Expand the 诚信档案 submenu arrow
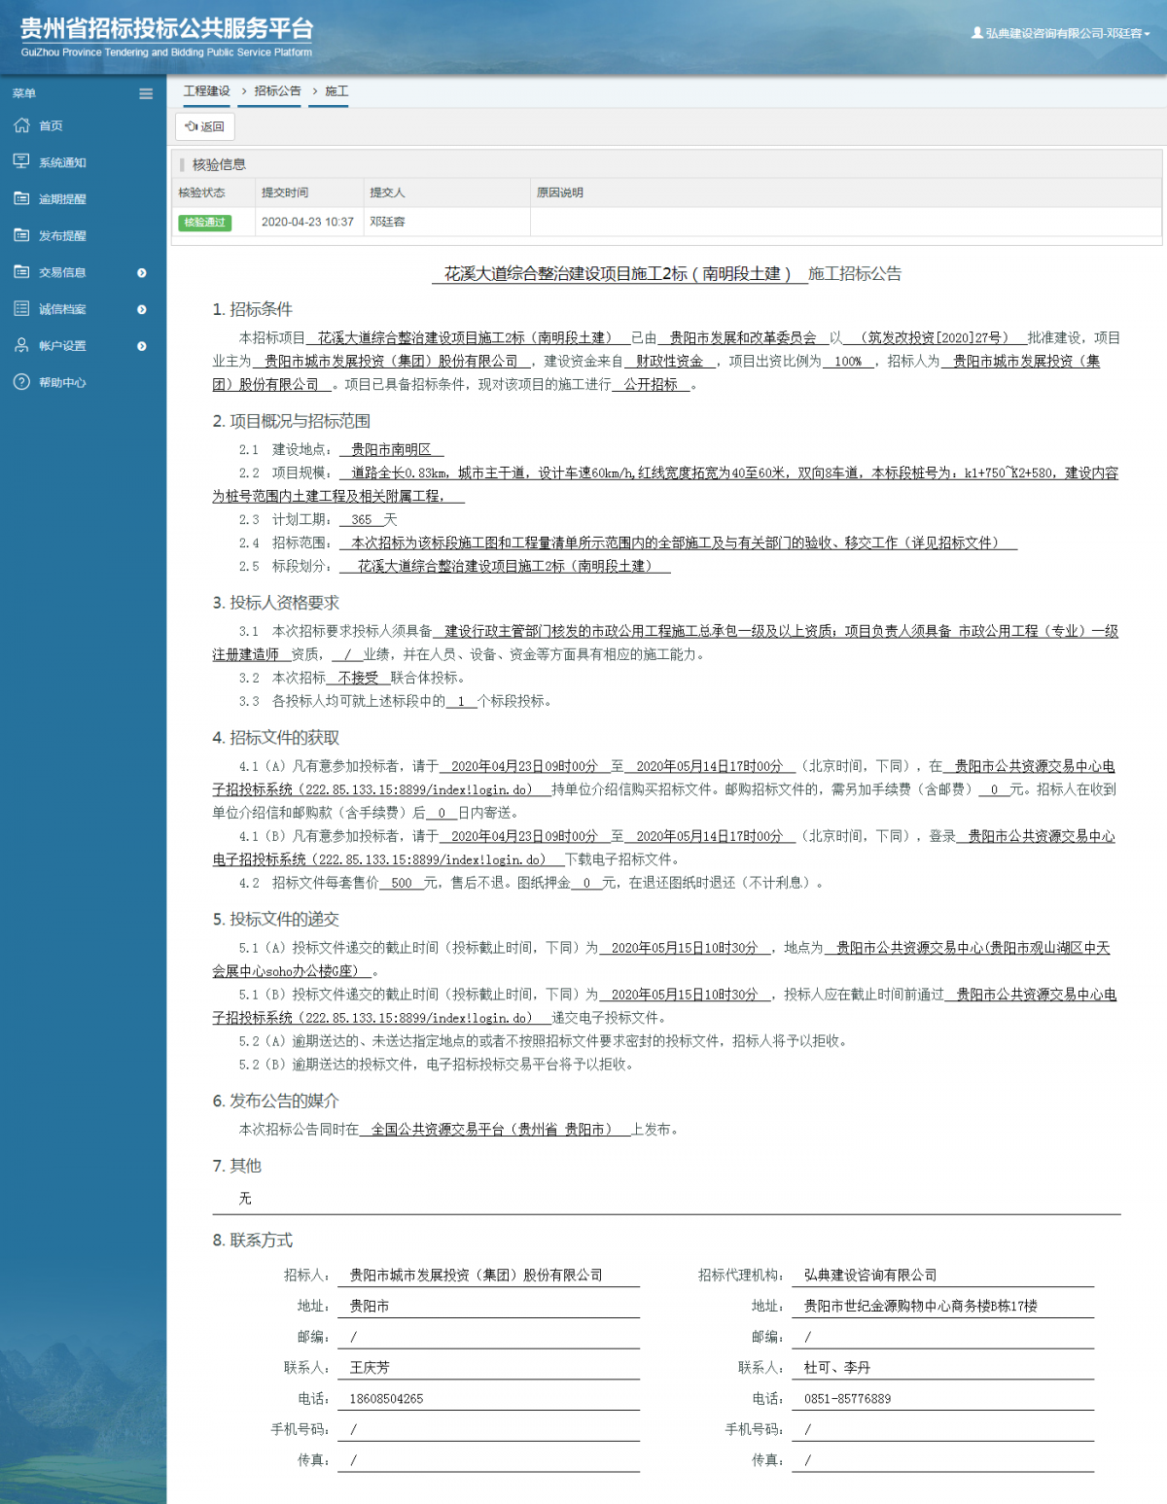 click(142, 310)
